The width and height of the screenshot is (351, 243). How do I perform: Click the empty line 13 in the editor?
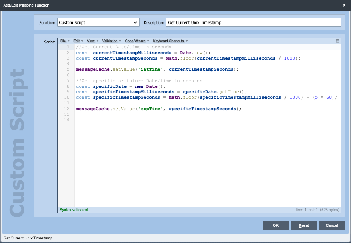208,114
